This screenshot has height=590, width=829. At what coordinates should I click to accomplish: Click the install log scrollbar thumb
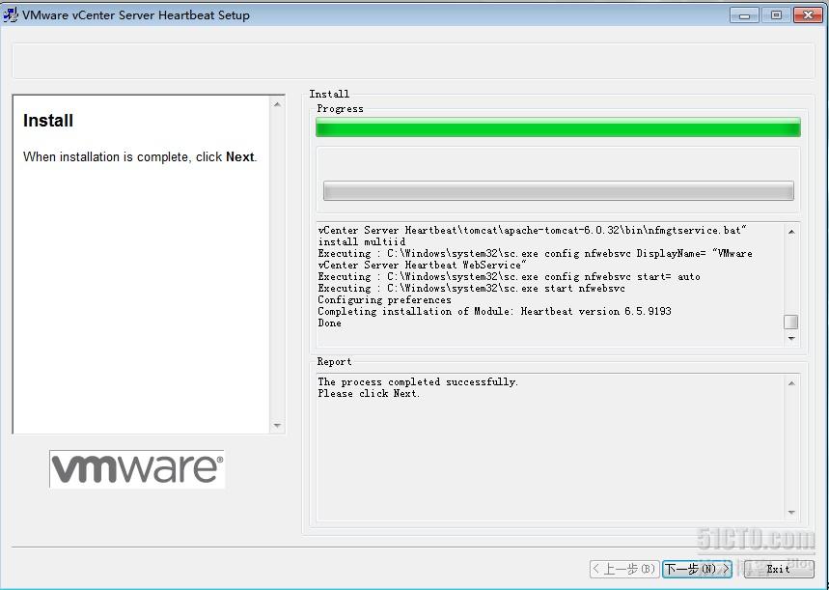point(791,322)
